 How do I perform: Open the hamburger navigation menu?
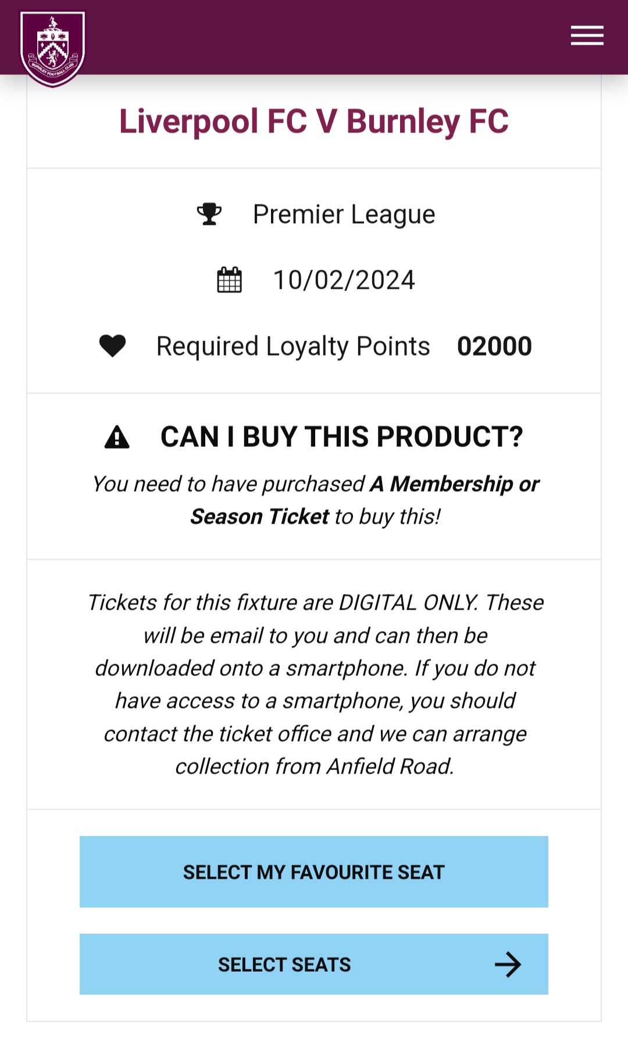pyautogui.click(x=587, y=35)
